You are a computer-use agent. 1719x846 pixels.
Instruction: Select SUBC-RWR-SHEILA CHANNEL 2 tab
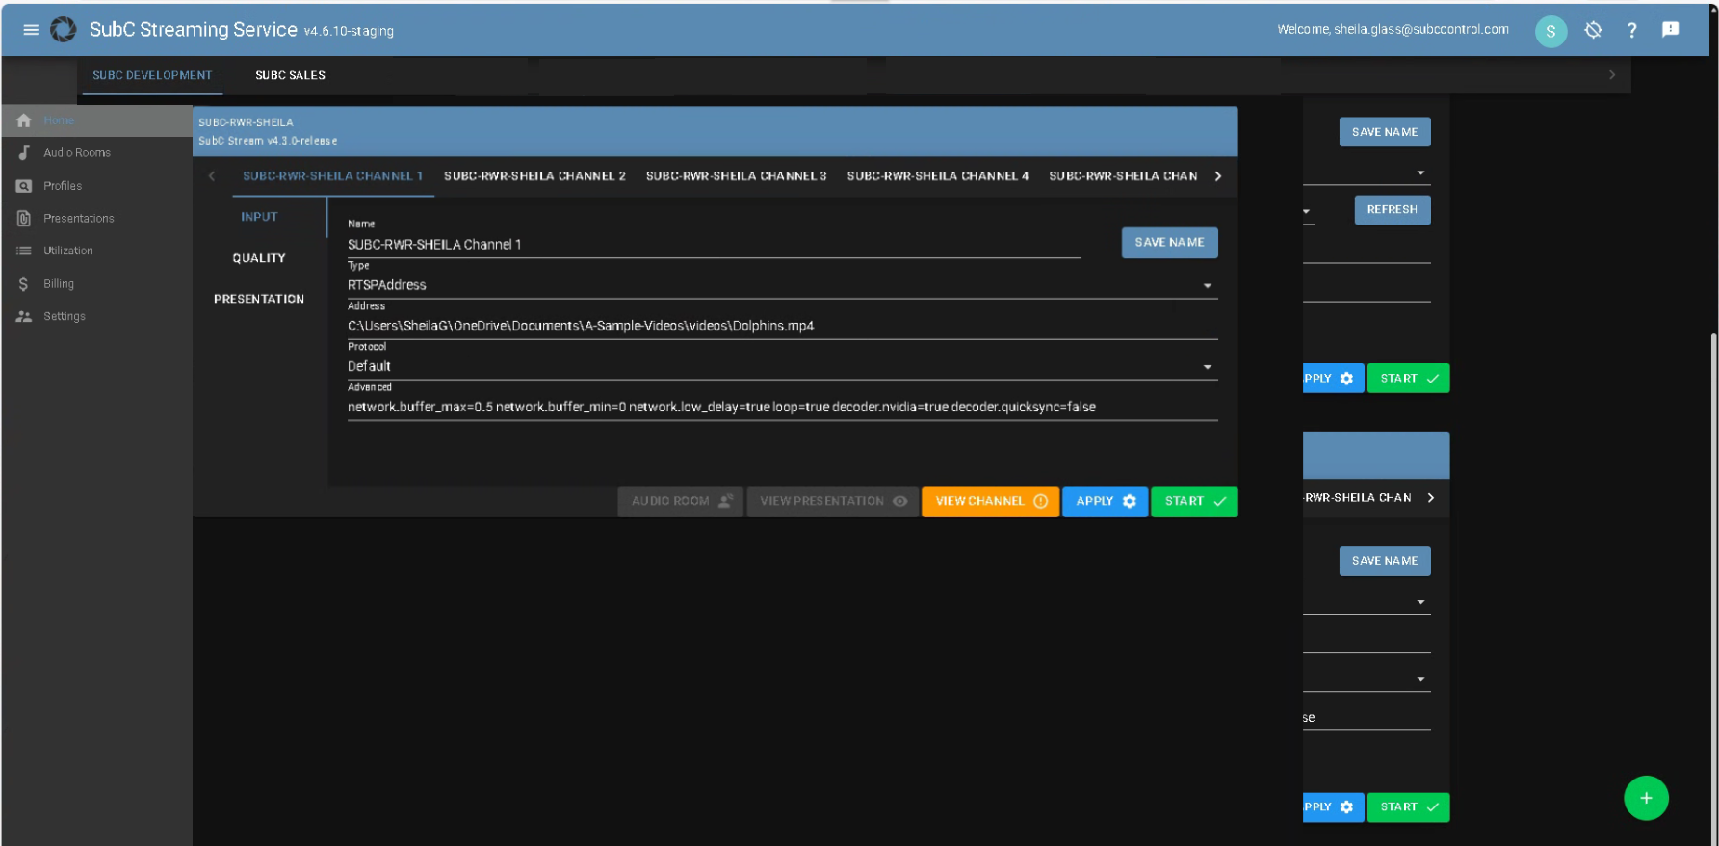[x=534, y=176]
